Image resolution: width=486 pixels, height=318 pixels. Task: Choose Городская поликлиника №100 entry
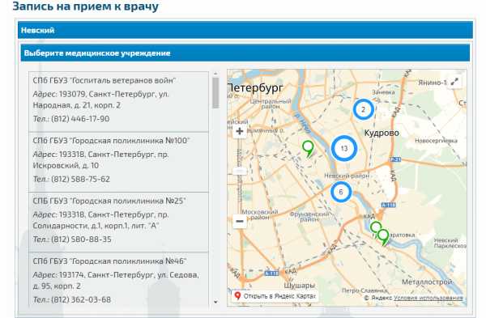[119, 162]
